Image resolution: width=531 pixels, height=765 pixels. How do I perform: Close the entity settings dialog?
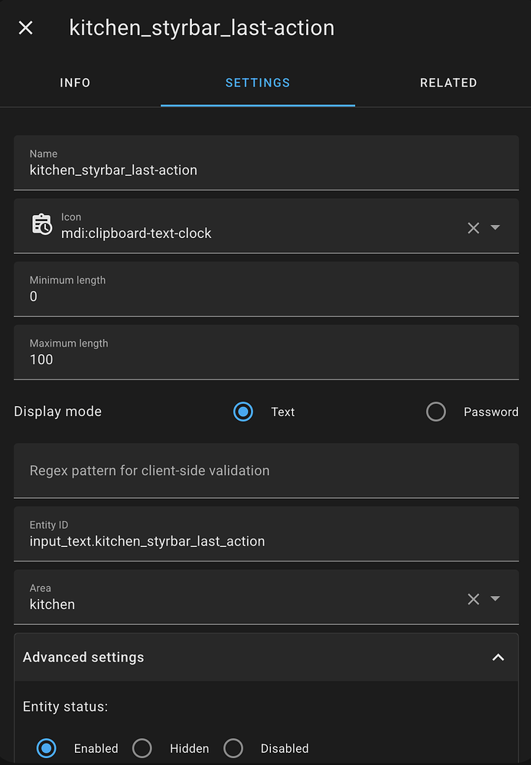[26, 28]
